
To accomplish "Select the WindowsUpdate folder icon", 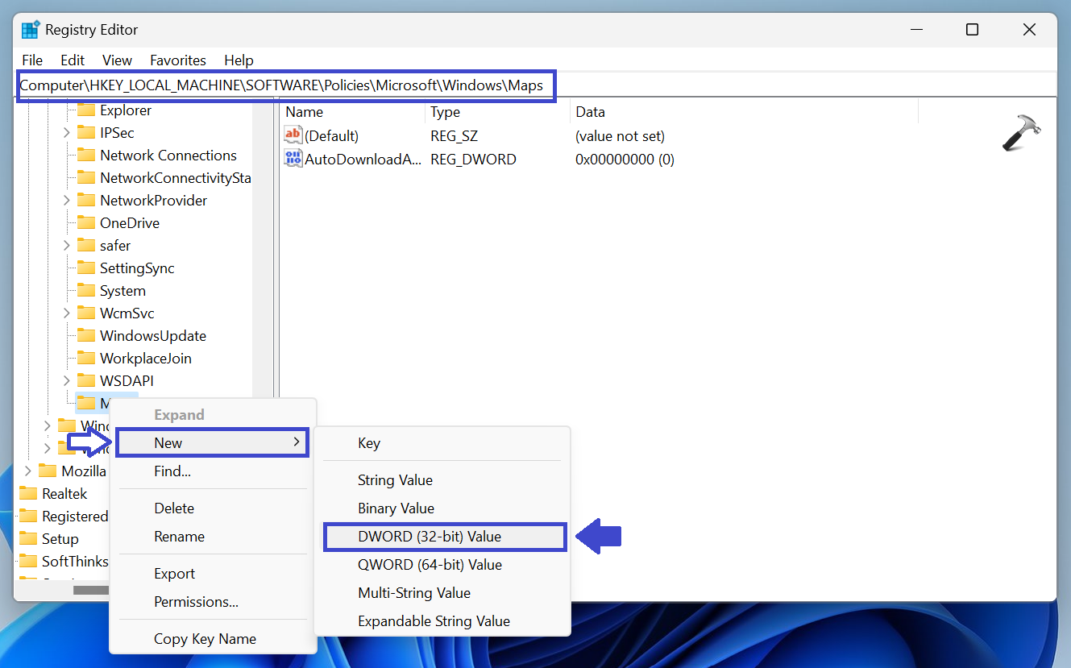I will pyautogui.click(x=86, y=336).
